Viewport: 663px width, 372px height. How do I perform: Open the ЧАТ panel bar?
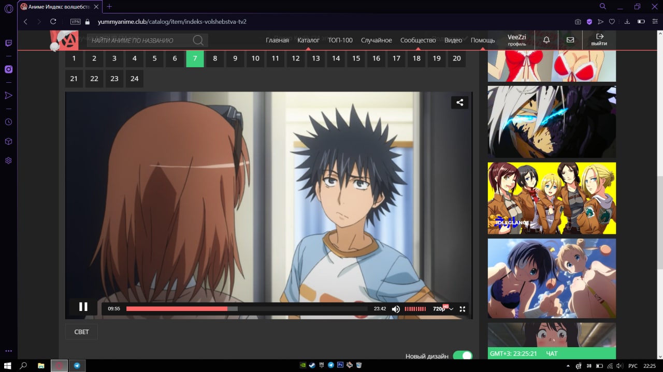(552, 353)
